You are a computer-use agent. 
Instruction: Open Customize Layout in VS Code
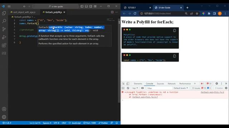[95, 6]
